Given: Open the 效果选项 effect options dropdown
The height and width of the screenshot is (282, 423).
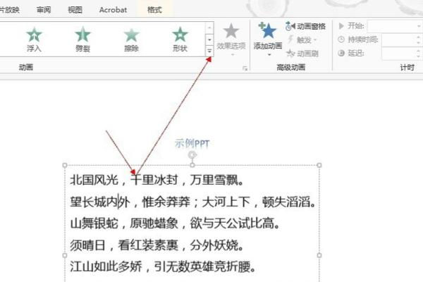Looking at the screenshot, I should pyautogui.click(x=231, y=39).
